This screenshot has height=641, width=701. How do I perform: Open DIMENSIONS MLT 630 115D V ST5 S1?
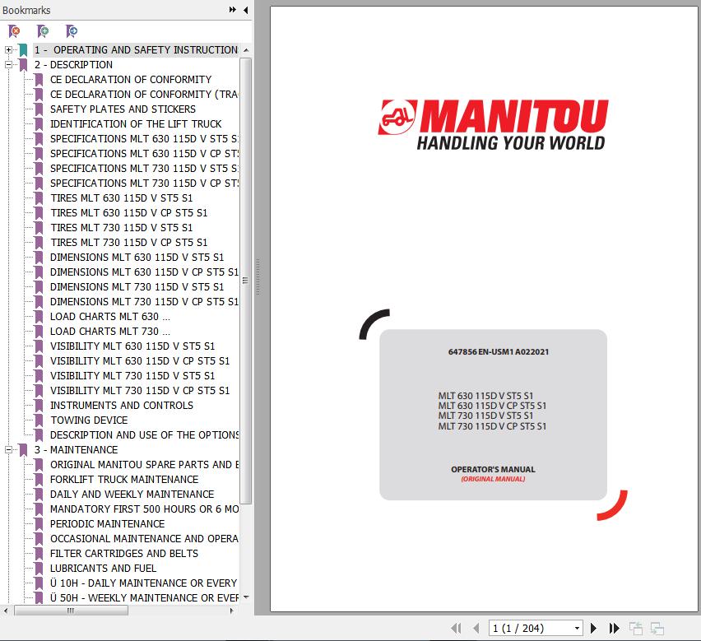[137, 257]
